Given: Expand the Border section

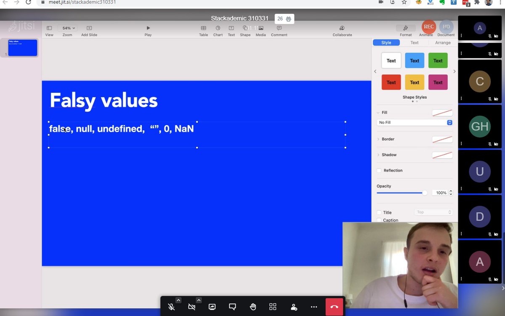Looking at the screenshot, I should (378, 139).
